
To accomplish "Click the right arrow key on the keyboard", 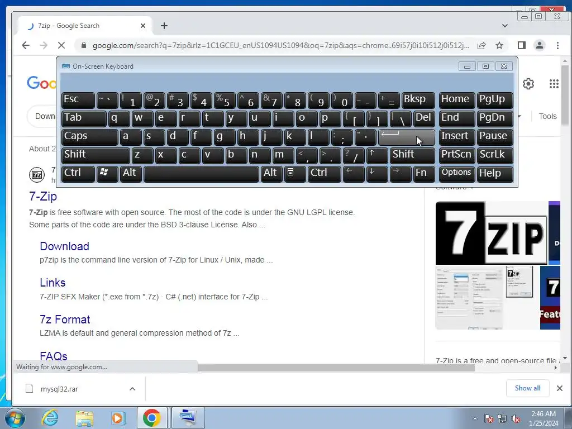I will pyautogui.click(x=400, y=174).
